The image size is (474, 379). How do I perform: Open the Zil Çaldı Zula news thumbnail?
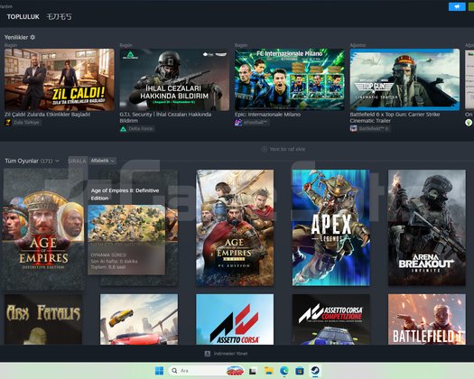pos(60,79)
